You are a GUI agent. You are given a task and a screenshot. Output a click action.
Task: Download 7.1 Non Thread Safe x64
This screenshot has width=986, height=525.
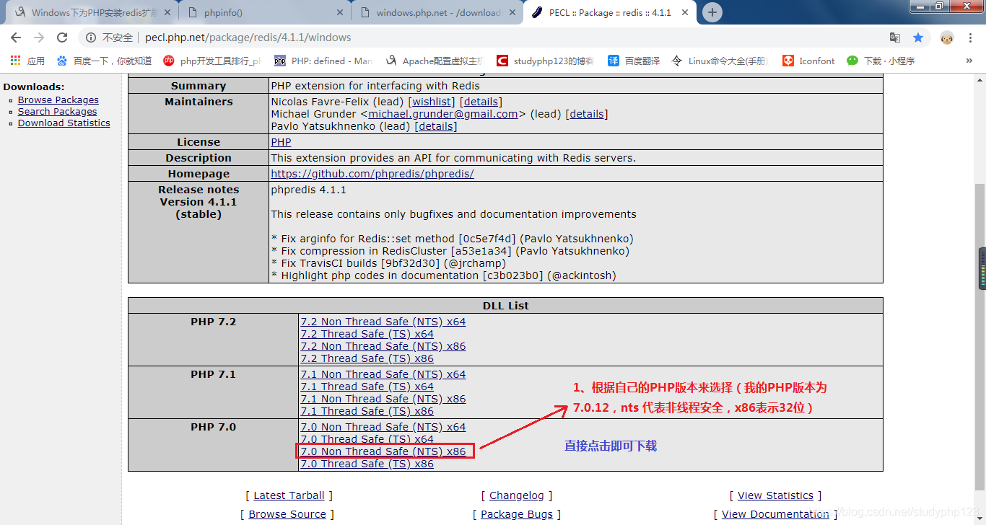click(x=383, y=374)
